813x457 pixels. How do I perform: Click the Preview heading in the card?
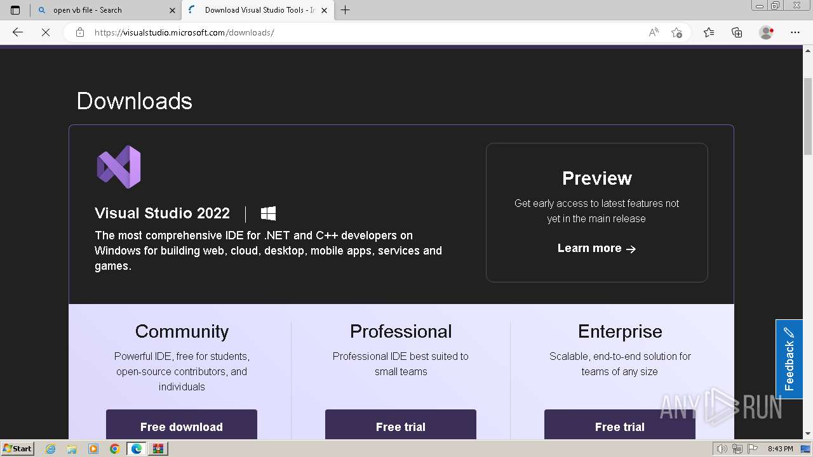[597, 178]
